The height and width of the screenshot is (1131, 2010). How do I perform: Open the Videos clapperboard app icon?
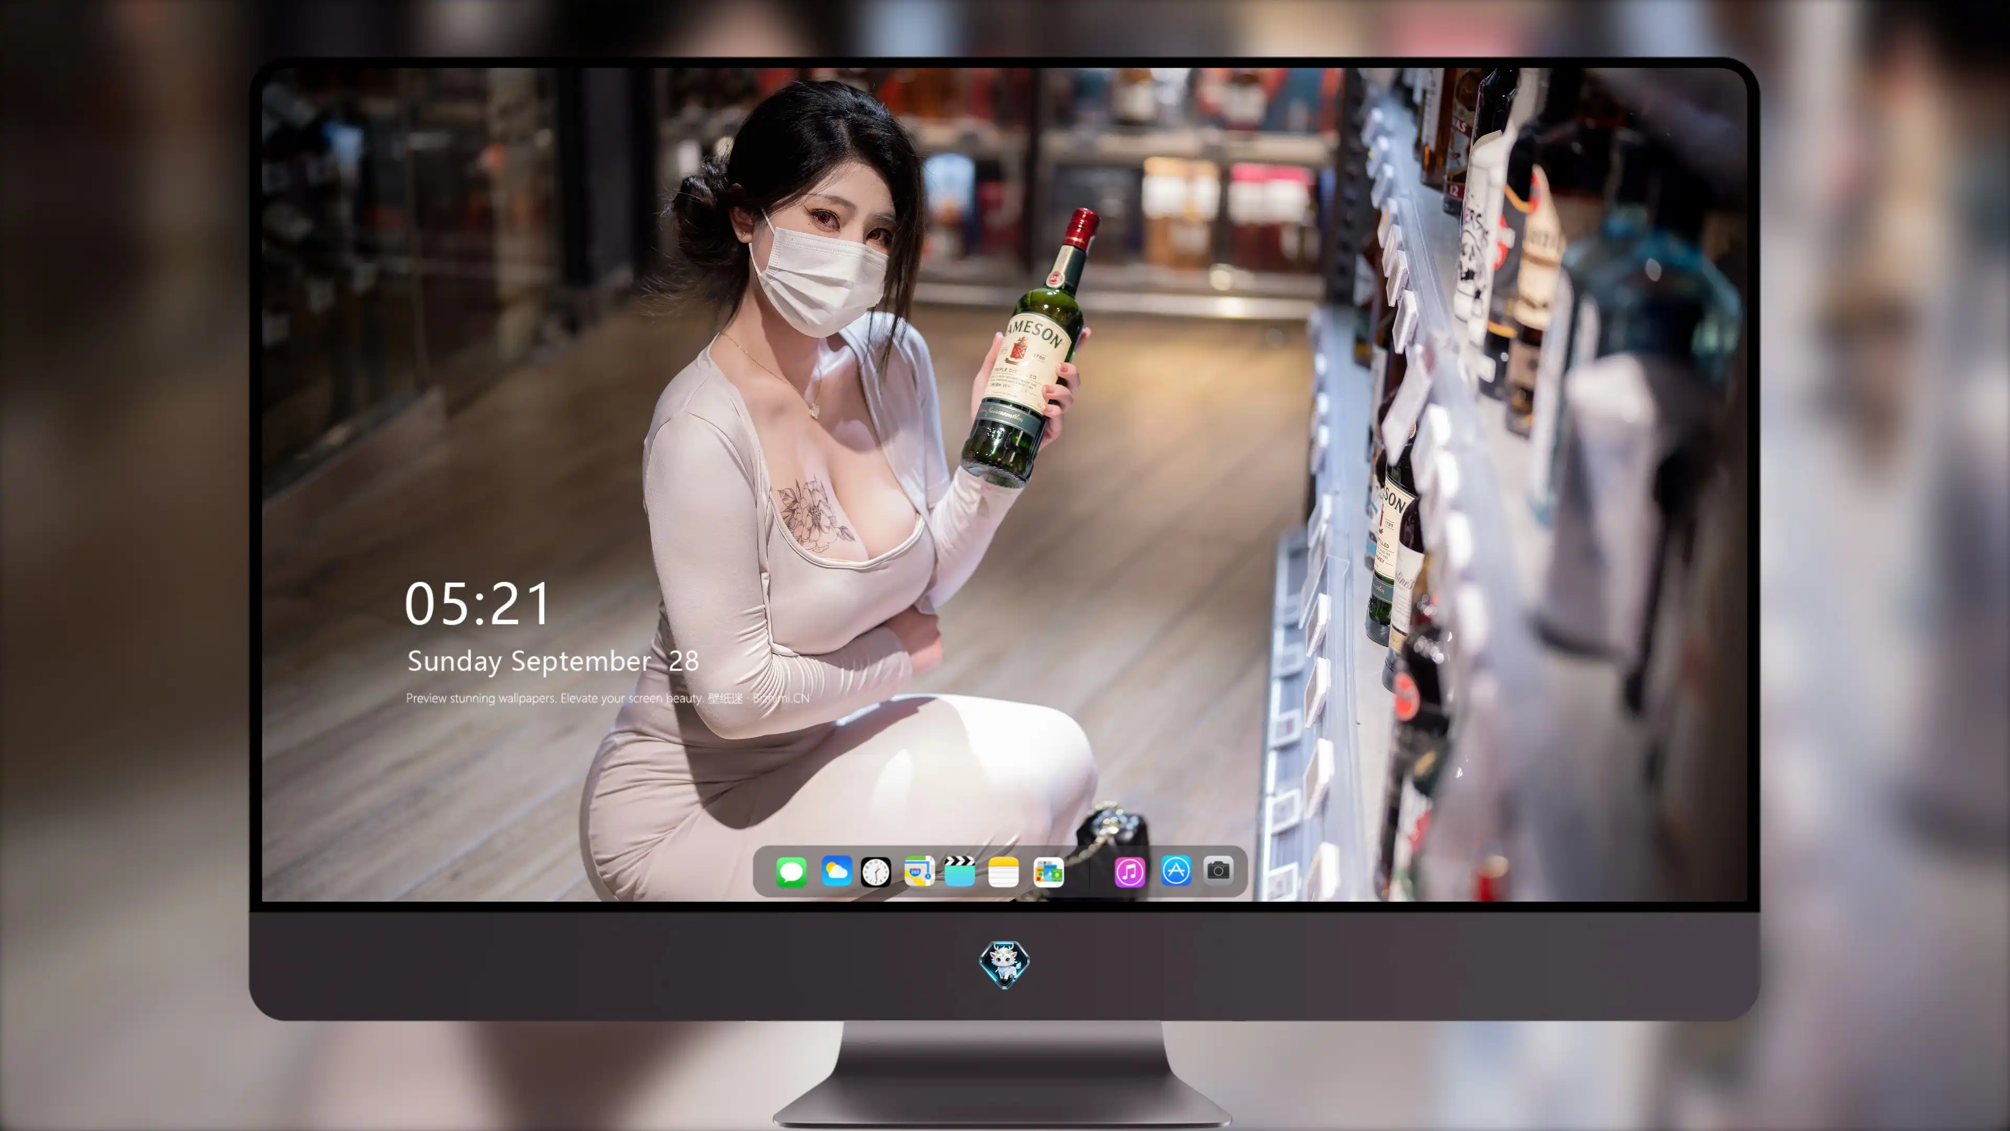tap(960, 871)
